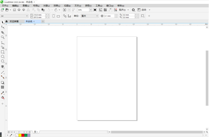This screenshot has height=137, width=209.
Task: Click the 贴齐 button
Action: click(122, 10)
